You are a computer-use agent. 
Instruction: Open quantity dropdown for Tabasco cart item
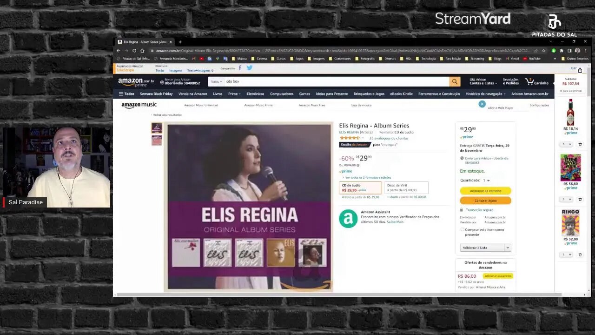tap(567, 144)
